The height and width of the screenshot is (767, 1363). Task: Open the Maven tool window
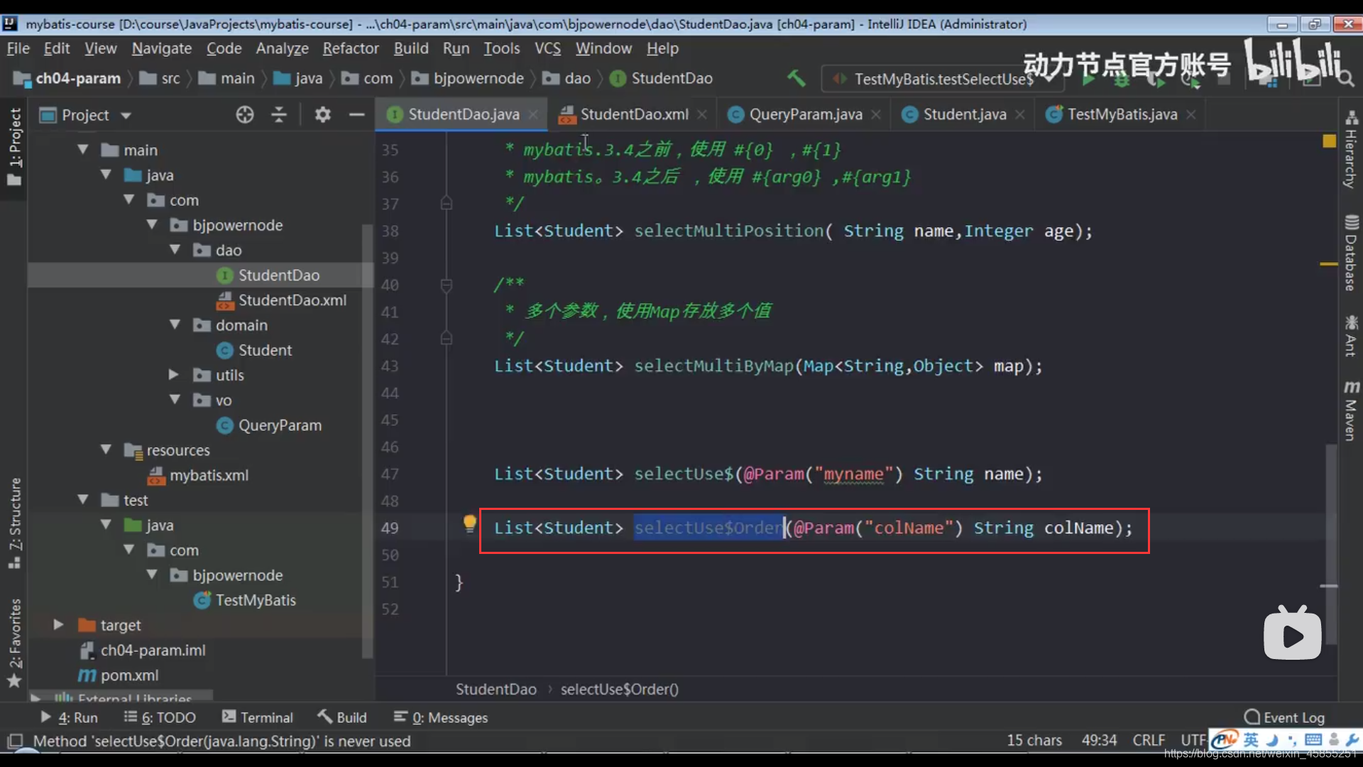click(x=1351, y=410)
